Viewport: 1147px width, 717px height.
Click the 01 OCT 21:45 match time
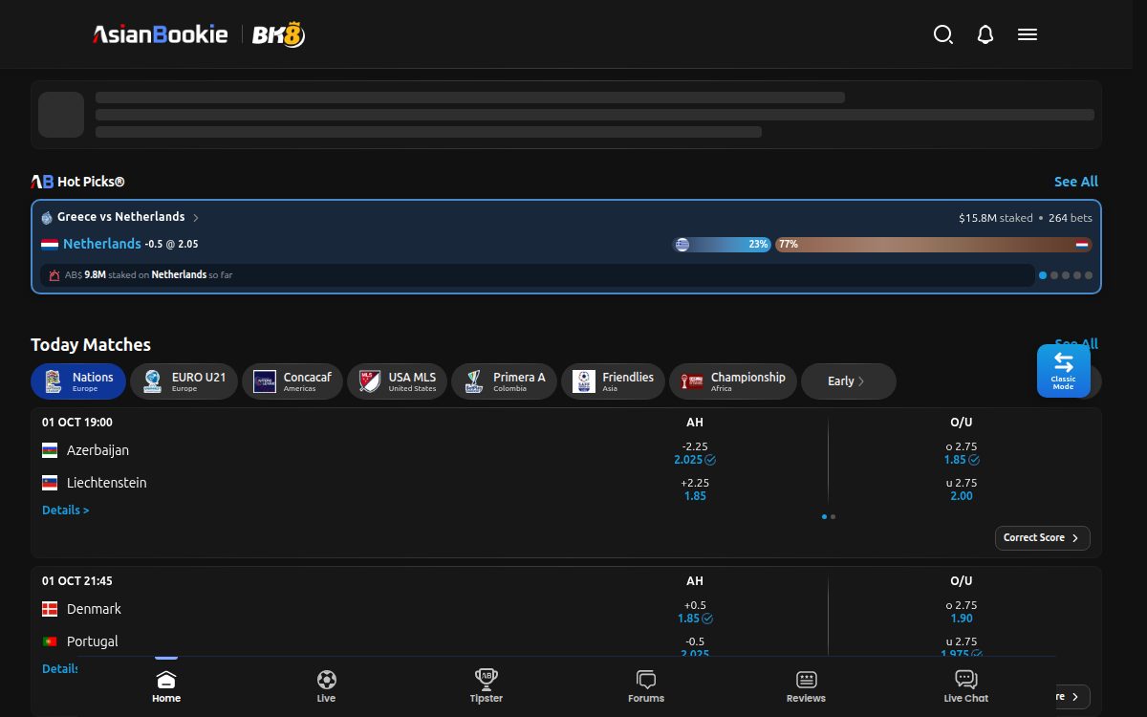click(77, 580)
